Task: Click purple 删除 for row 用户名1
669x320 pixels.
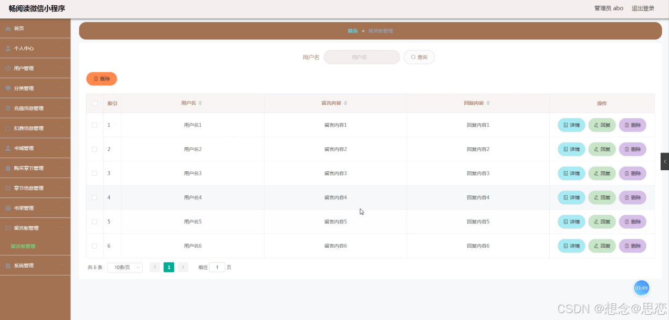Action: click(x=632, y=125)
